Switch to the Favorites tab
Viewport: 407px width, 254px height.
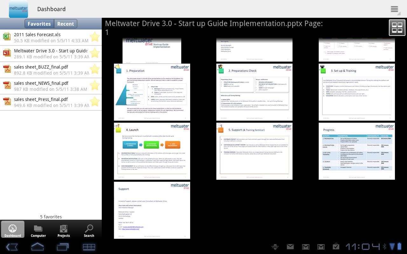point(39,24)
